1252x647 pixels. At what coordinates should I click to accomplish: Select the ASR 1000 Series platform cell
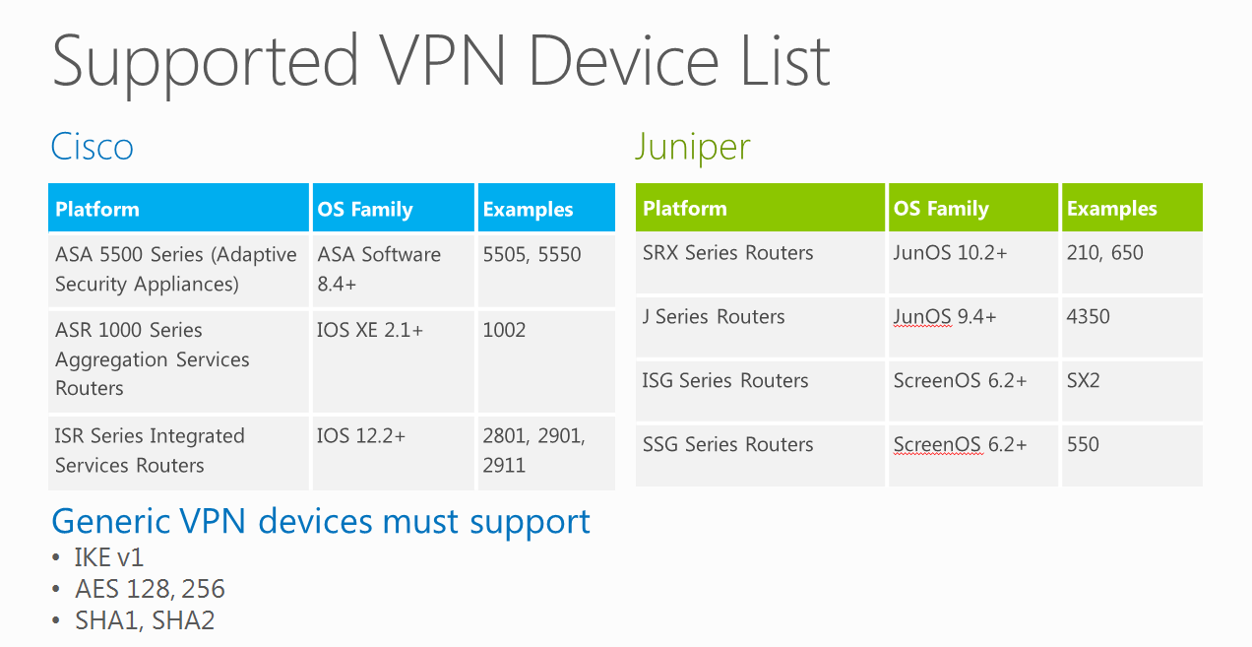pyautogui.click(x=178, y=360)
